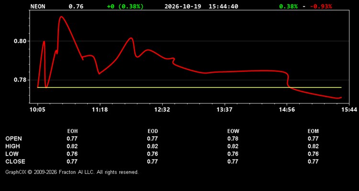Select the 0.76 price beside NEON

(76, 6)
